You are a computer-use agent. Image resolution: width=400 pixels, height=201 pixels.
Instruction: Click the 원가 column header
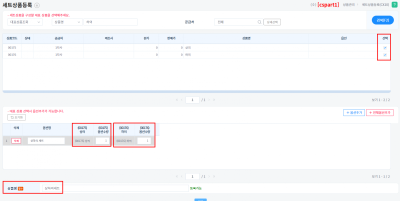pyautogui.click(x=146, y=38)
